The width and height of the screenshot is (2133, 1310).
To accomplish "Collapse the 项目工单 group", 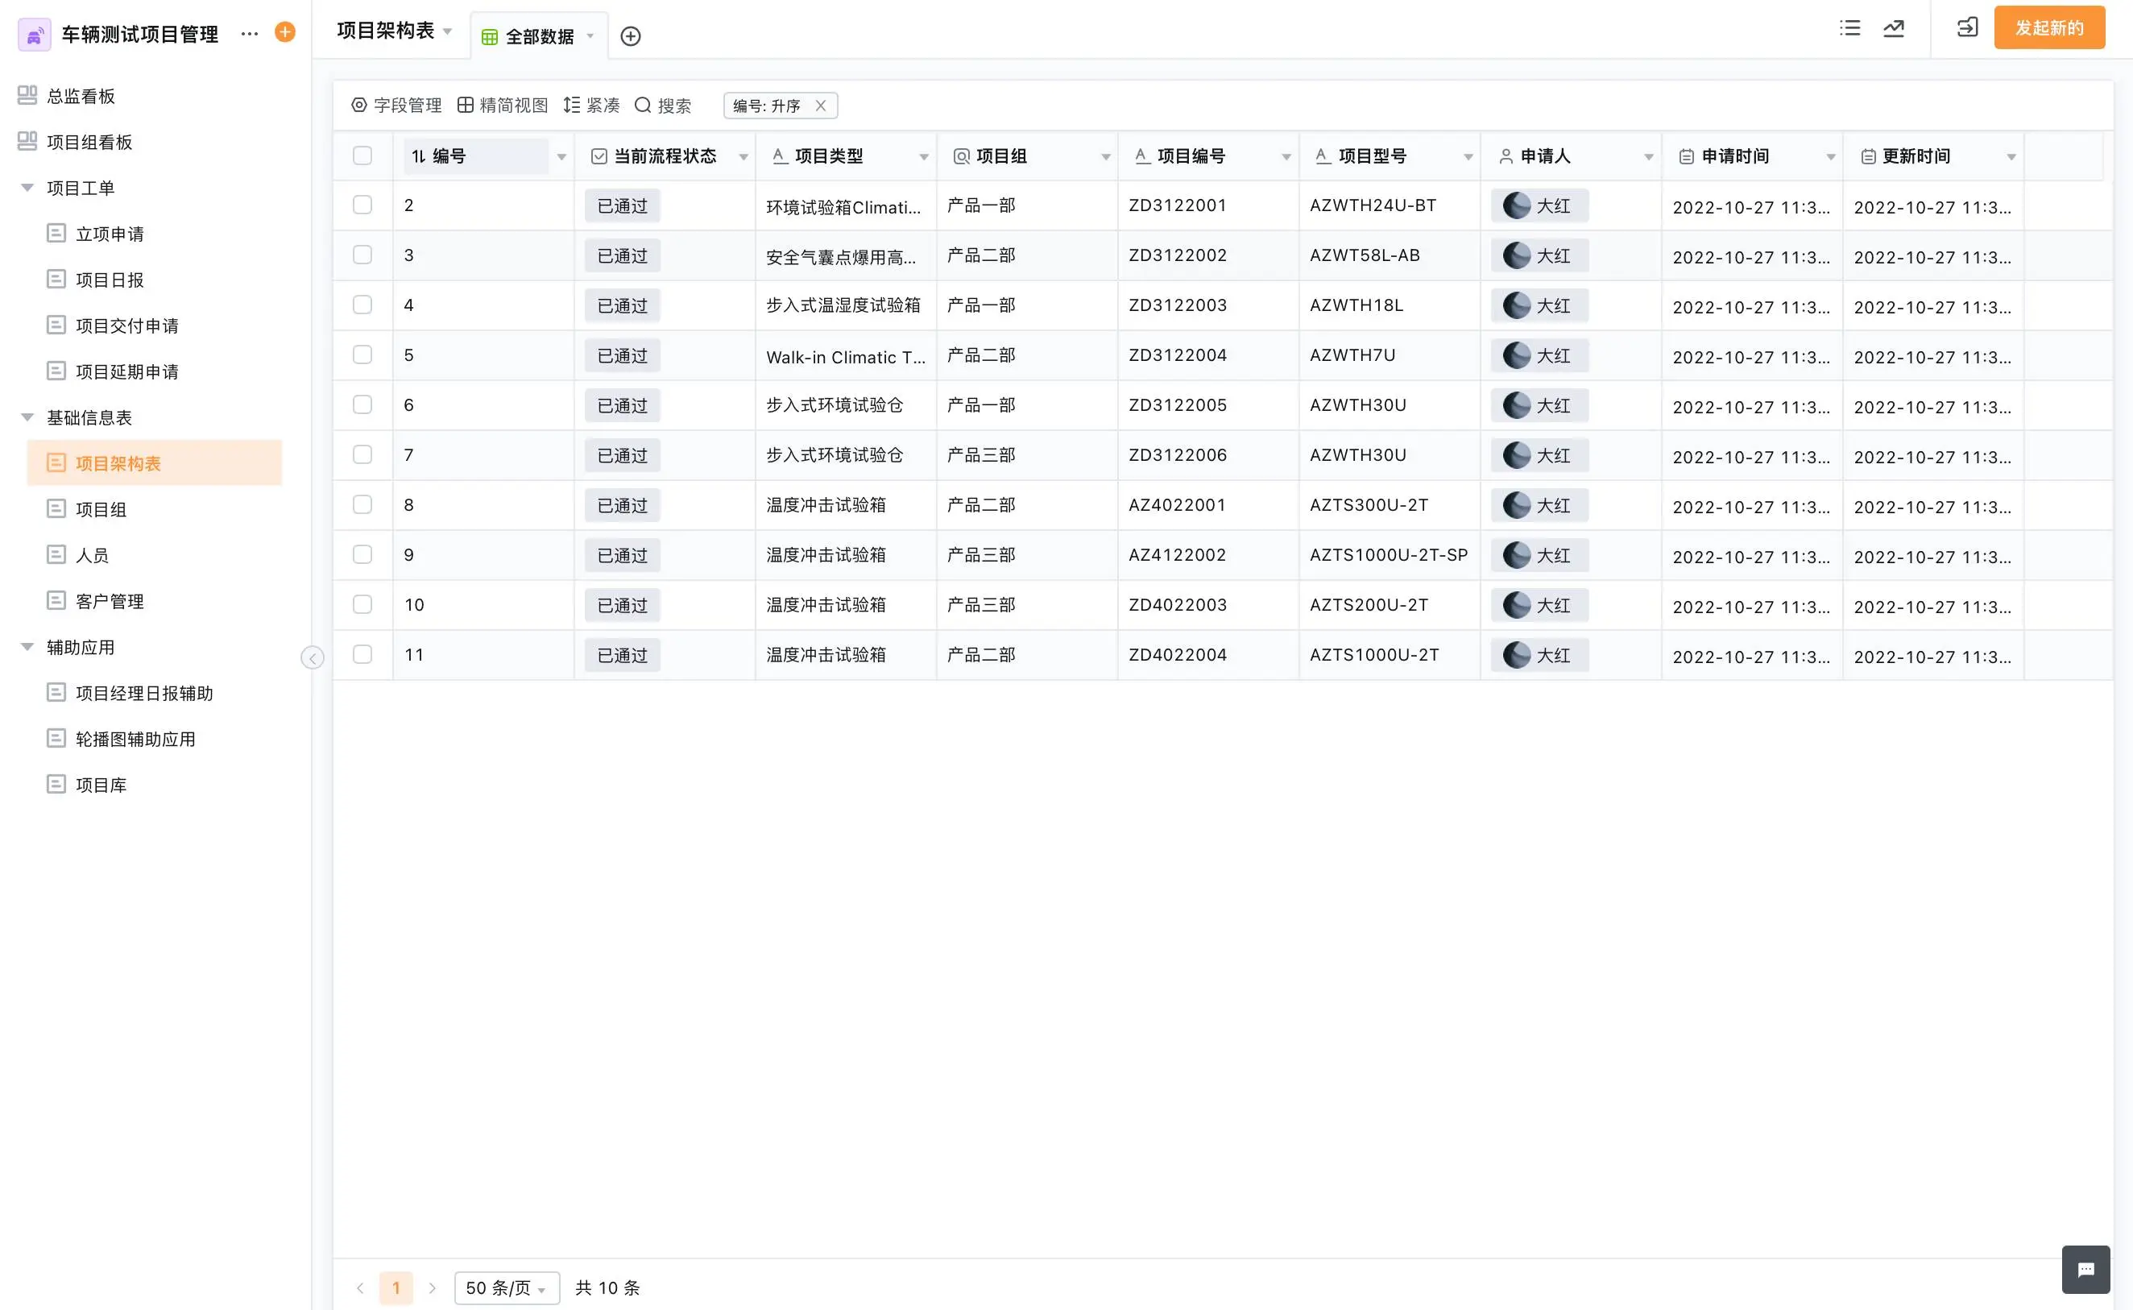I will [27, 187].
